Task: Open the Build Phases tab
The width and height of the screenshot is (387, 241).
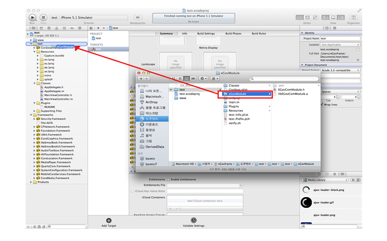Action: pos(233,34)
